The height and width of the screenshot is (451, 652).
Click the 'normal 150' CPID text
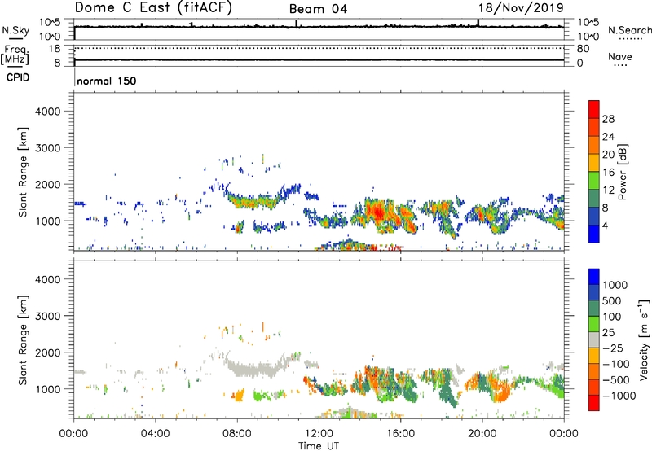[x=107, y=81]
